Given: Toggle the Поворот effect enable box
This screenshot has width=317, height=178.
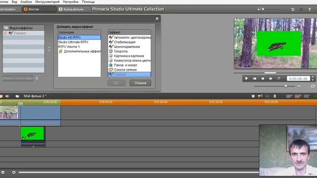Looking at the screenshot, I should click(x=5, y=33).
